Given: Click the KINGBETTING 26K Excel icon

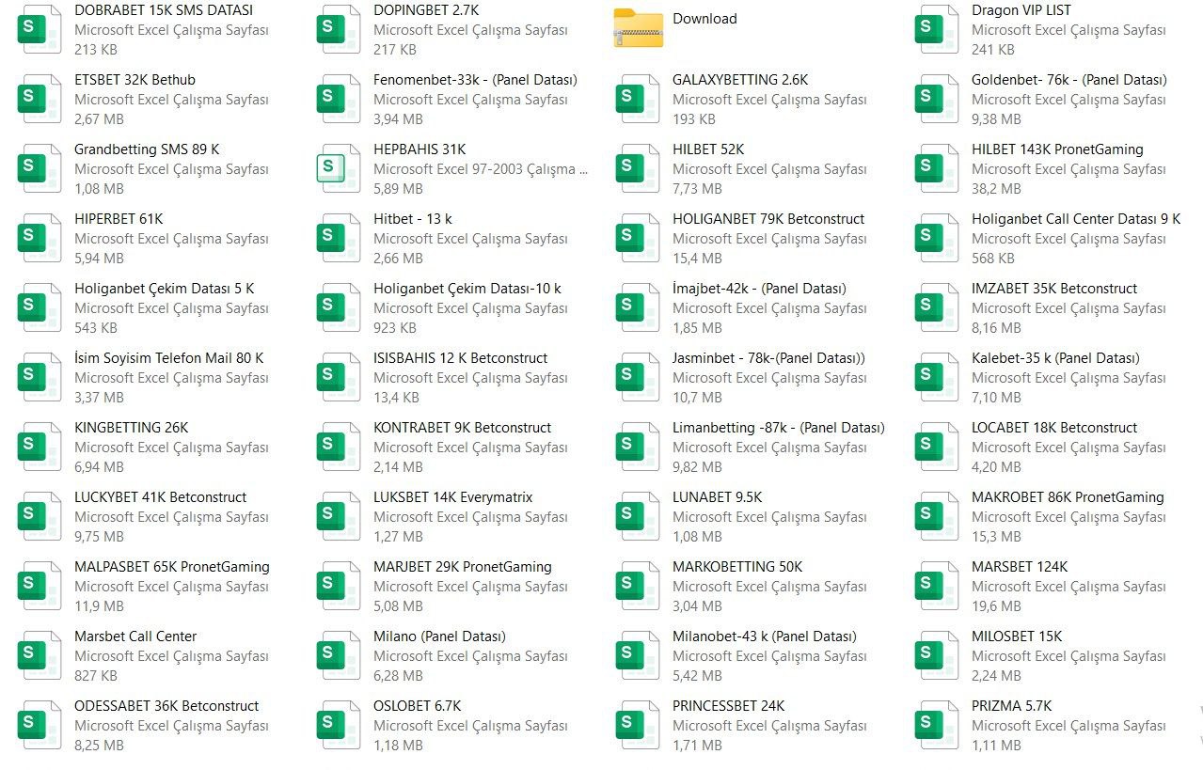Looking at the screenshot, I should coord(40,447).
